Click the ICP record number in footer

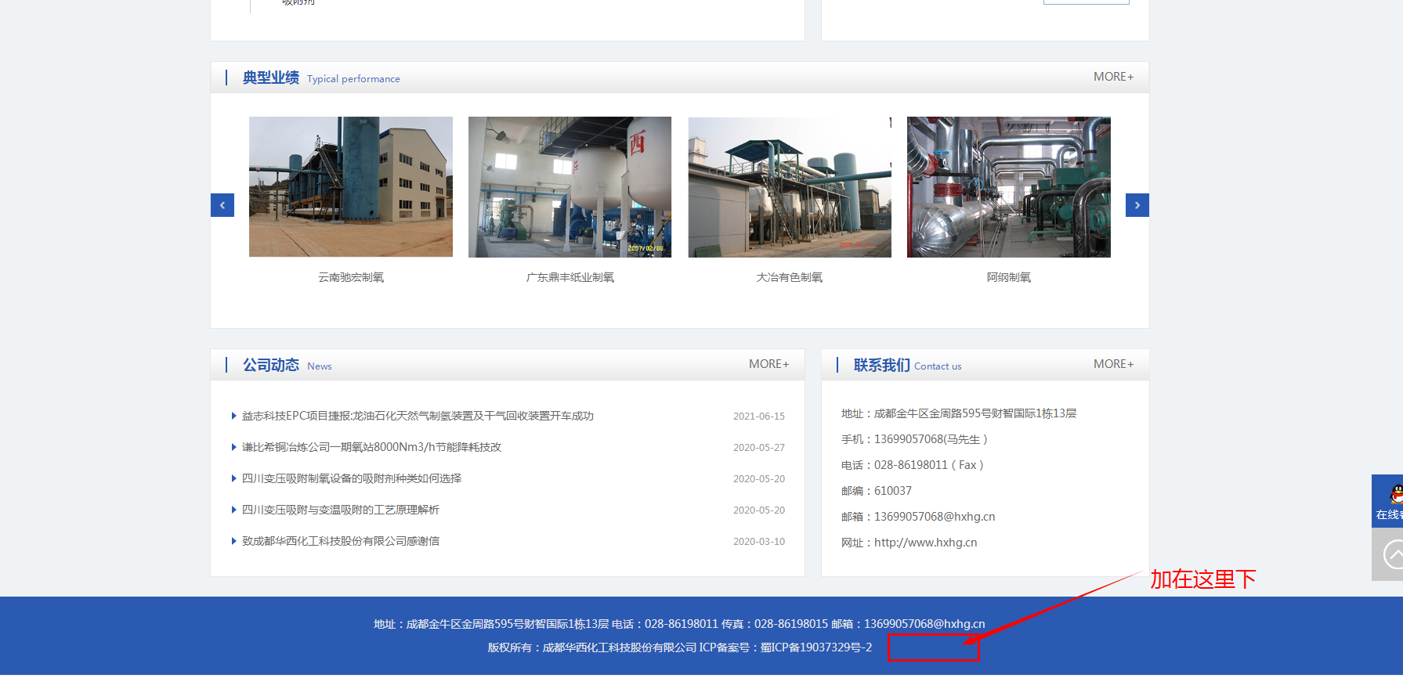point(815,647)
